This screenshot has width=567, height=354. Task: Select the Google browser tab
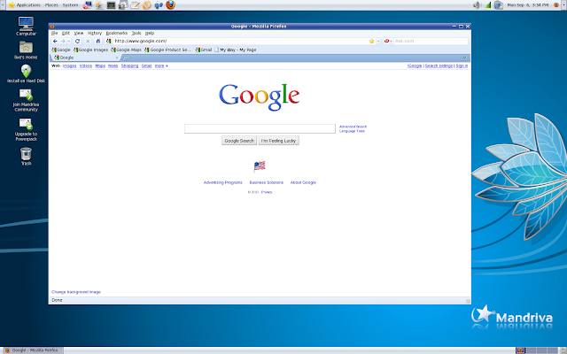pyautogui.click(x=85, y=58)
